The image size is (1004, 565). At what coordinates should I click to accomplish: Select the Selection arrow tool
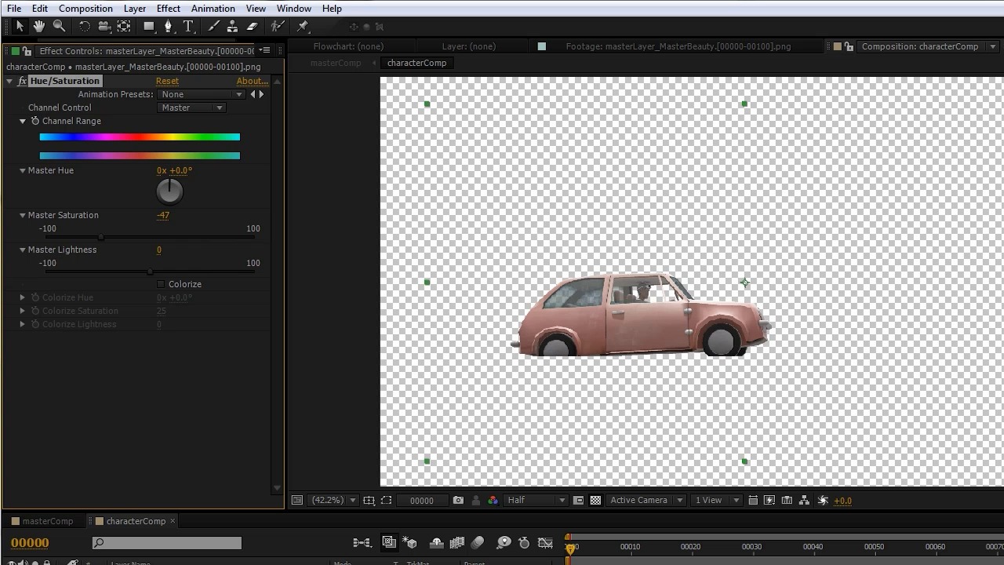20,26
